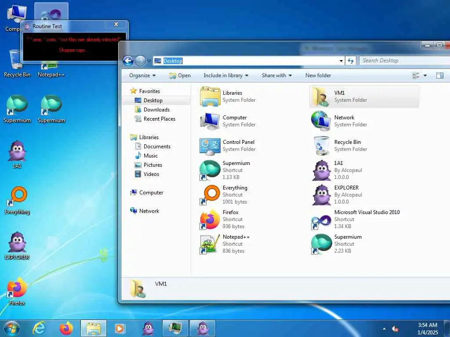Select Libraries in the navigation pane
The height and width of the screenshot is (337, 450).
(x=144, y=137)
